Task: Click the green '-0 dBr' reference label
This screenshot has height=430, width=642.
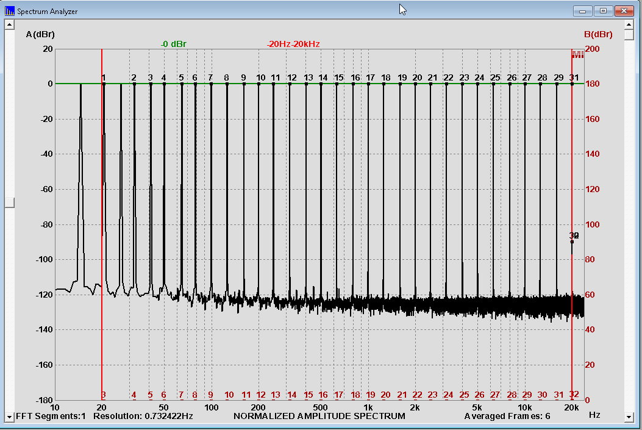Action: 174,44
